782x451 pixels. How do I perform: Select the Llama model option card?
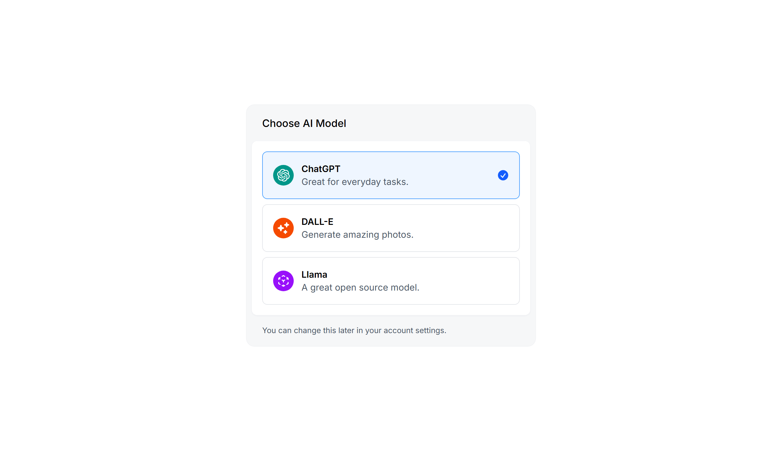click(391, 281)
